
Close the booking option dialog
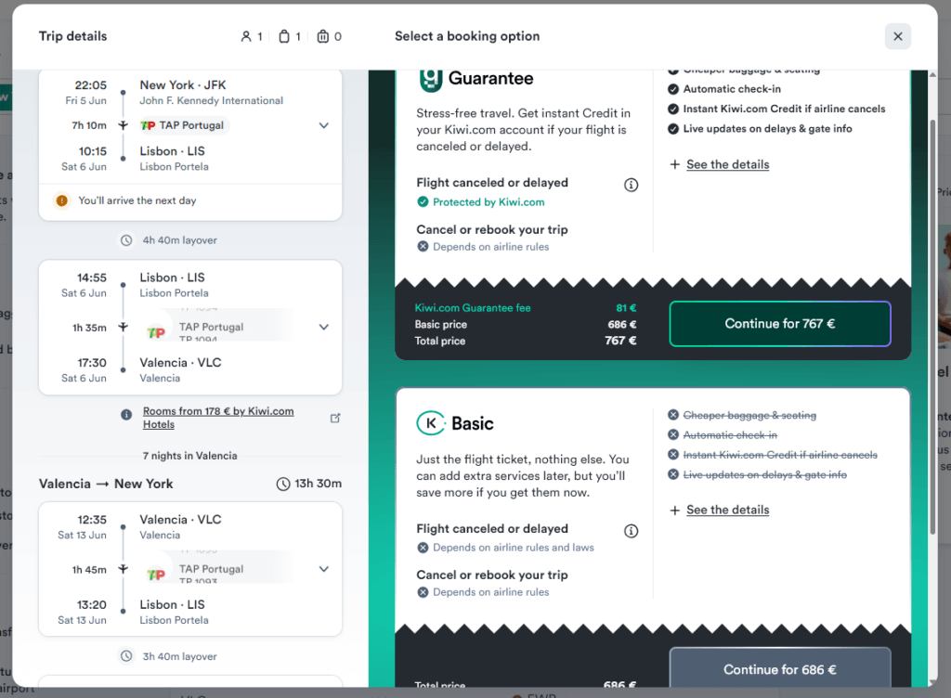(x=897, y=36)
